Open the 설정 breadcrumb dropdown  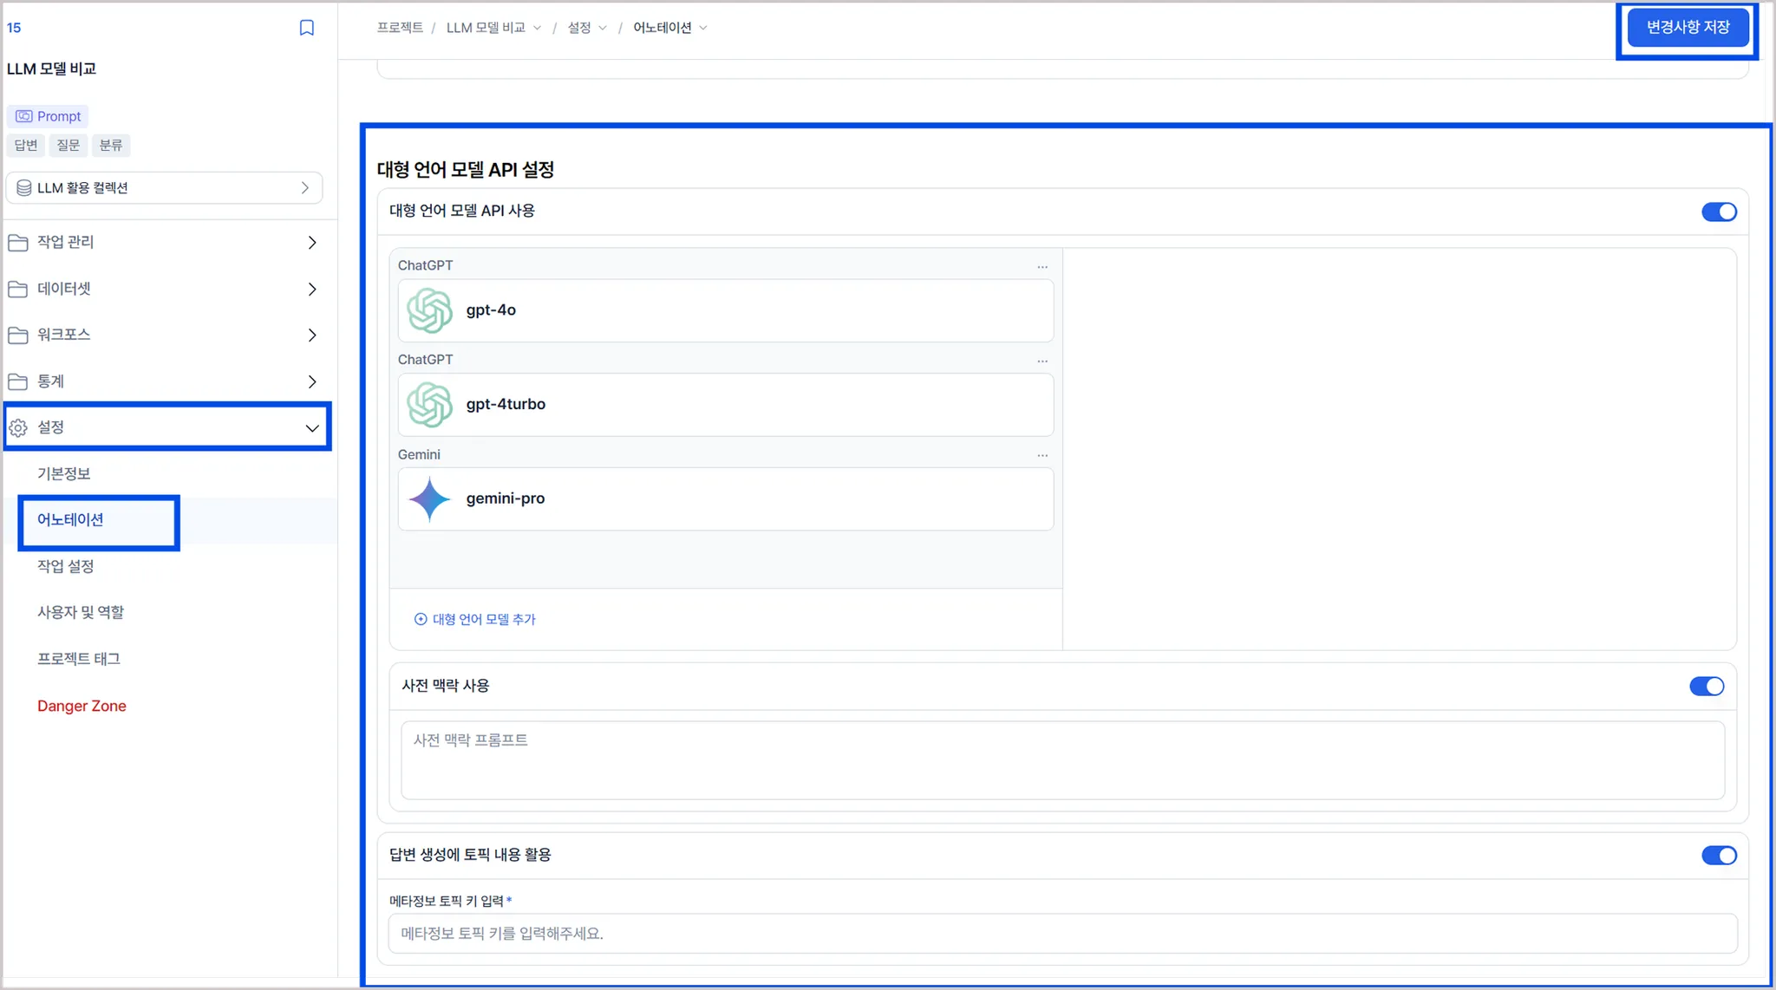[x=603, y=28]
